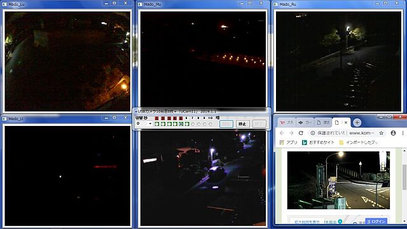Viewport: 407px width, 229px height.
Task: Click the browser vertical scrollbar thumb
Action: click(404, 177)
